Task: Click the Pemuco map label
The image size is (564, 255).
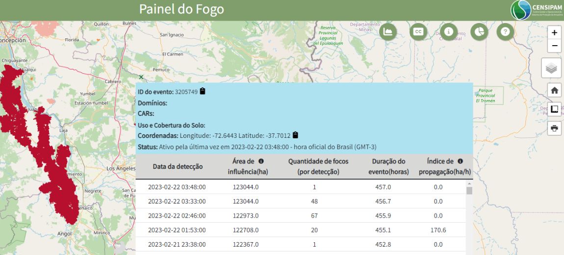Action: tap(161, 70)
